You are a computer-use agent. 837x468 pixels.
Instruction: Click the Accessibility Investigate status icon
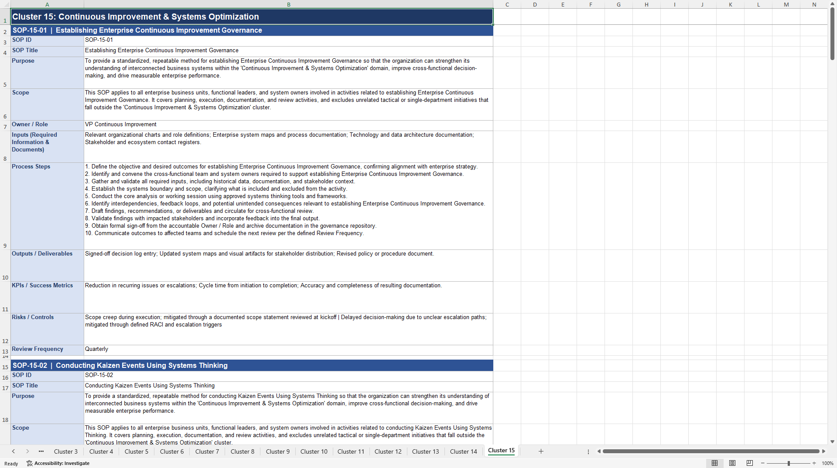click(58, 463)
